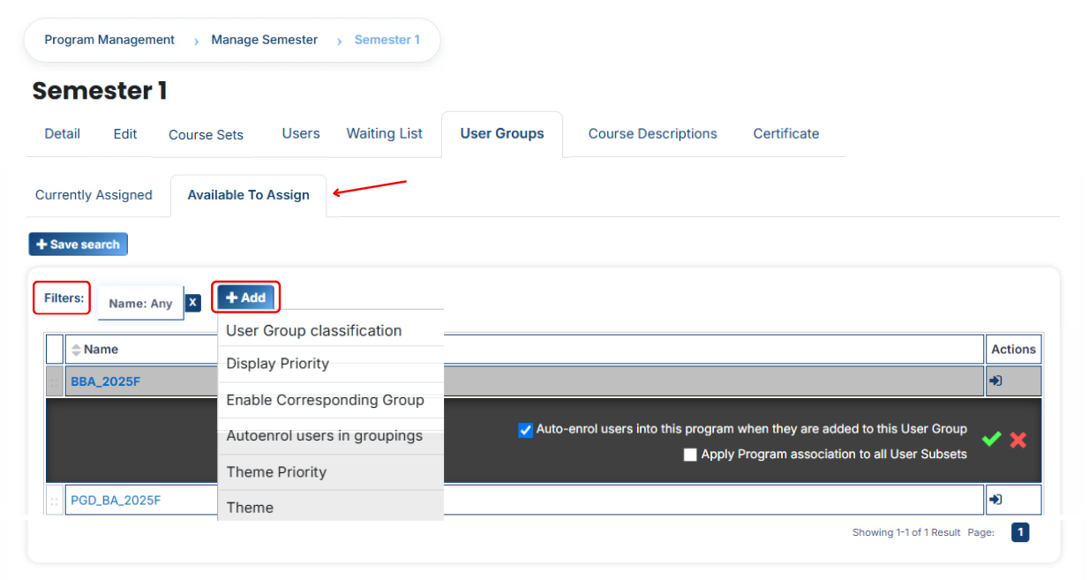The image size is (1089, 580).
Task: Navigate to Manage Semester breadcrumb
Action: pyautogui.click(x=265, y=40)
